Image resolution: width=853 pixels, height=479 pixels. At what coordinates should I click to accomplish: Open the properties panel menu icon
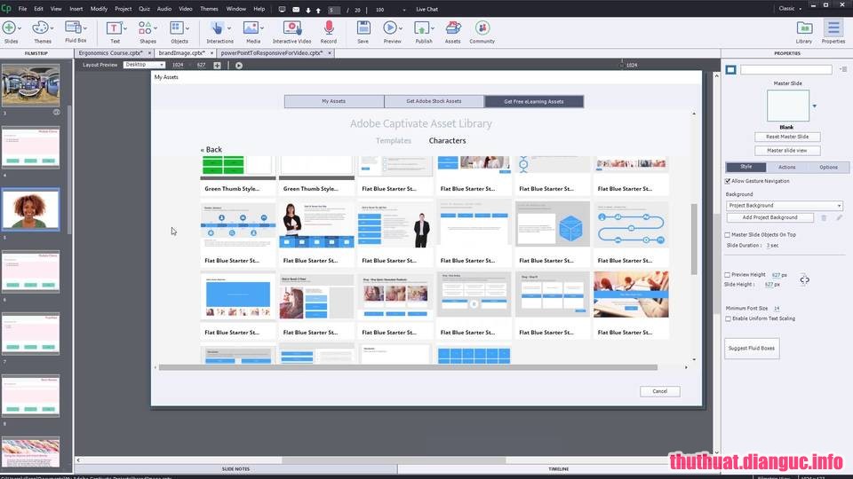(843, 69)
